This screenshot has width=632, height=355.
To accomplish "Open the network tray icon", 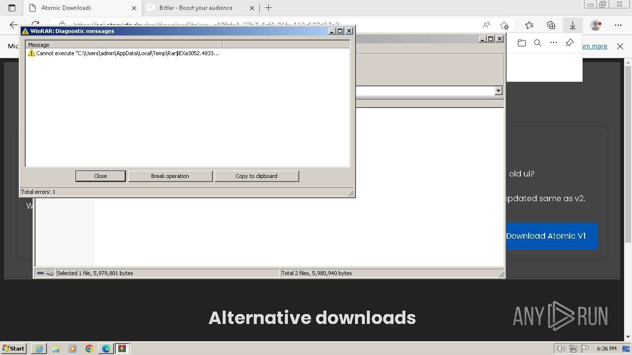I will tap(573, 349).
